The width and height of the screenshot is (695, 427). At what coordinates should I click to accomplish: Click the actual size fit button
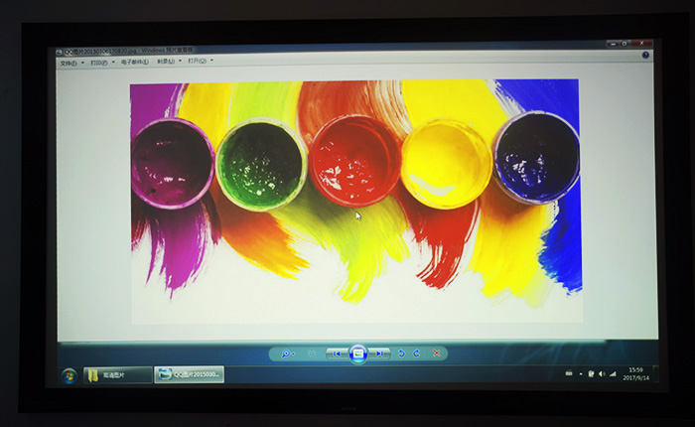(312, 354)
